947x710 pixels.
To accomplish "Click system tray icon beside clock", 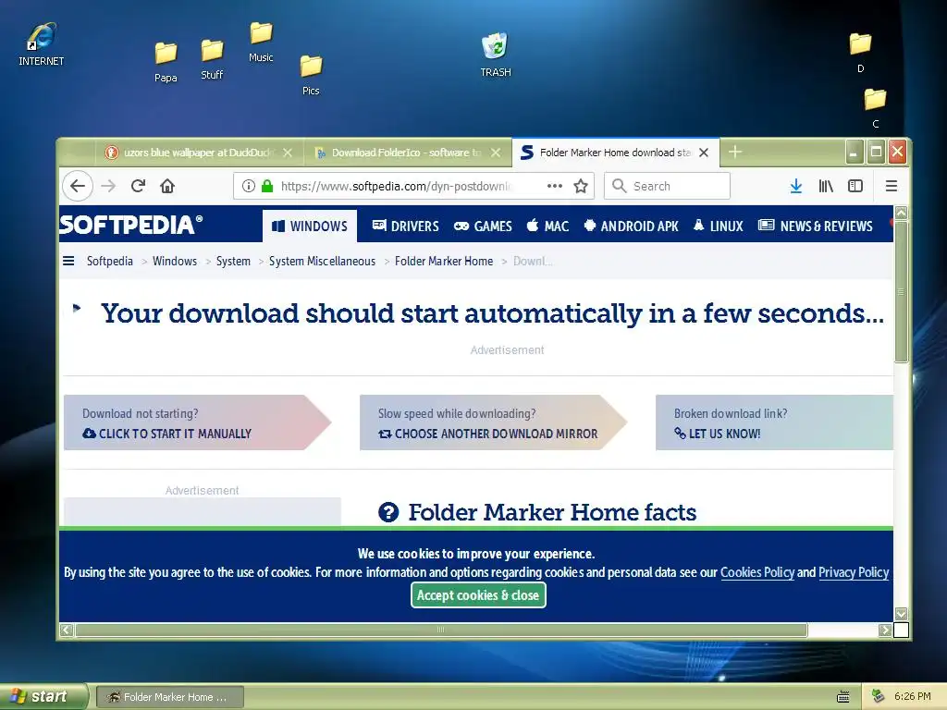I will pos(878,696).
